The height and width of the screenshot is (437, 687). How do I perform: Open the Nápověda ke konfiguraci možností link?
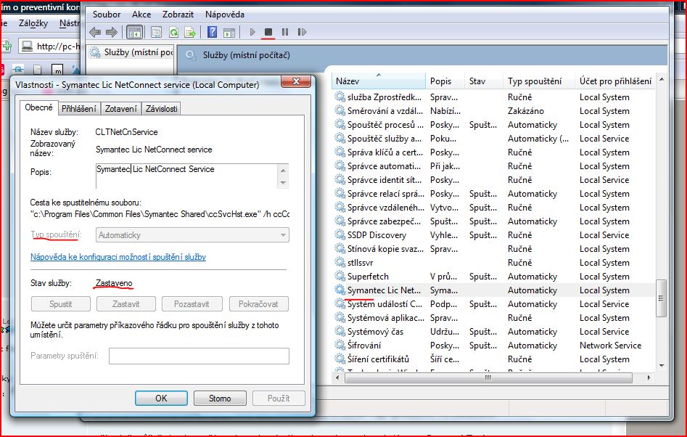pyautogui.click(x=118, y=257)
